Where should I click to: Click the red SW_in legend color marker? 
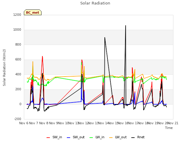[48, 138]
